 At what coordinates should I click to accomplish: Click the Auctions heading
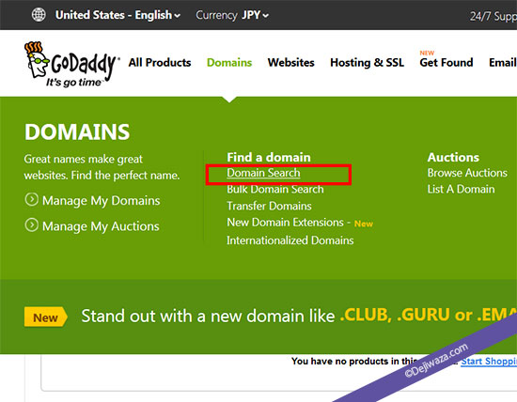(453, 157)
